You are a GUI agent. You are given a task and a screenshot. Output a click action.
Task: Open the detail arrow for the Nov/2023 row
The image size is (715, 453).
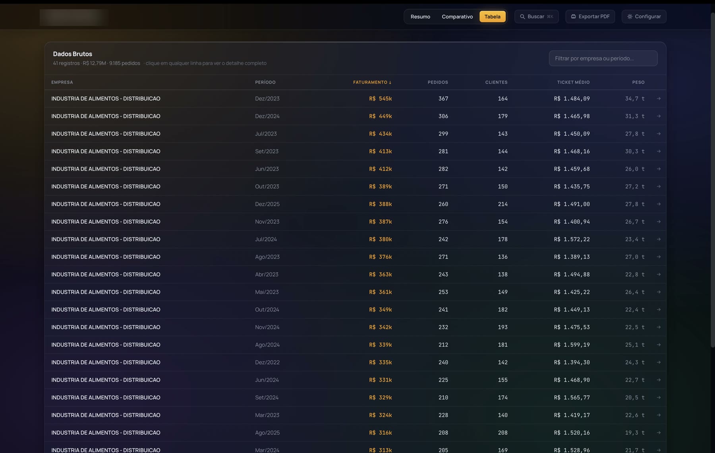659,222
